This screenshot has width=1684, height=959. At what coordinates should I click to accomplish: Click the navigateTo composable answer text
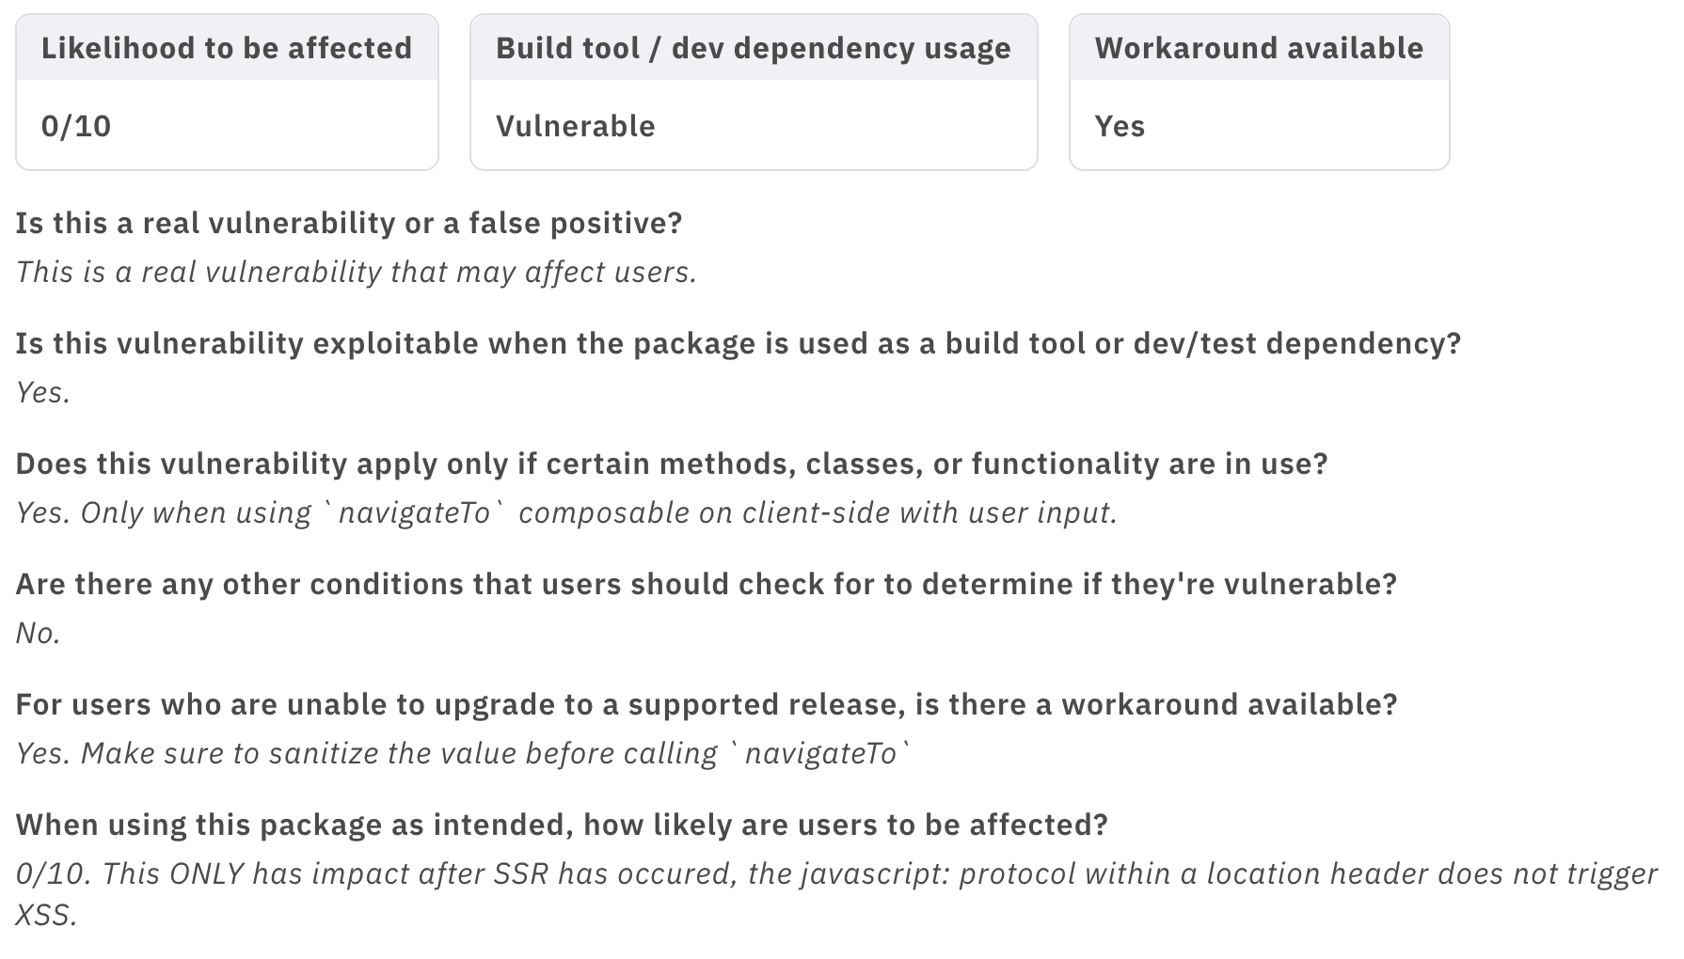pos(567,512)
